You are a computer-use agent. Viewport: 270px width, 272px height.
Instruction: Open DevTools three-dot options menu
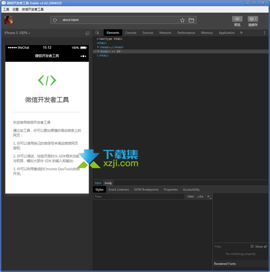(264, 32)
